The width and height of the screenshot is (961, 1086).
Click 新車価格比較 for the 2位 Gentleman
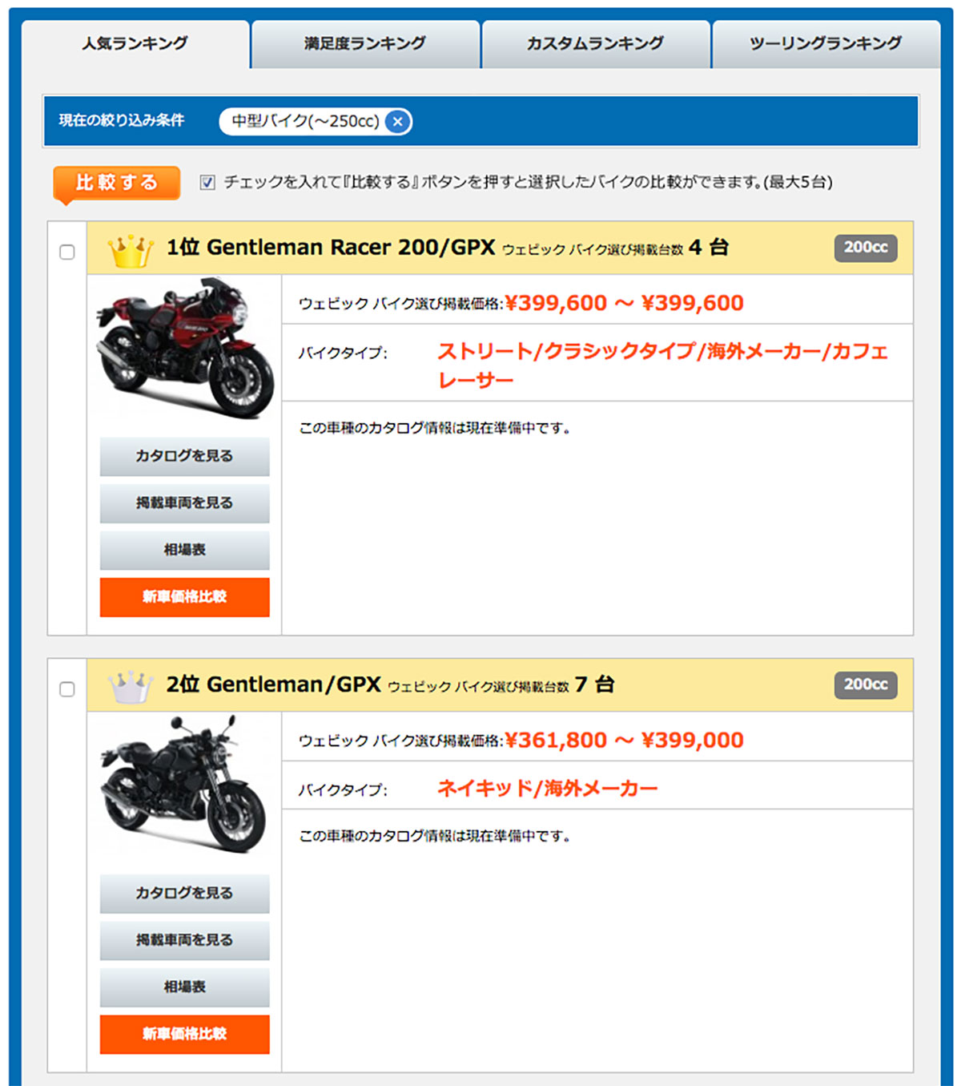click(184, 1034)
